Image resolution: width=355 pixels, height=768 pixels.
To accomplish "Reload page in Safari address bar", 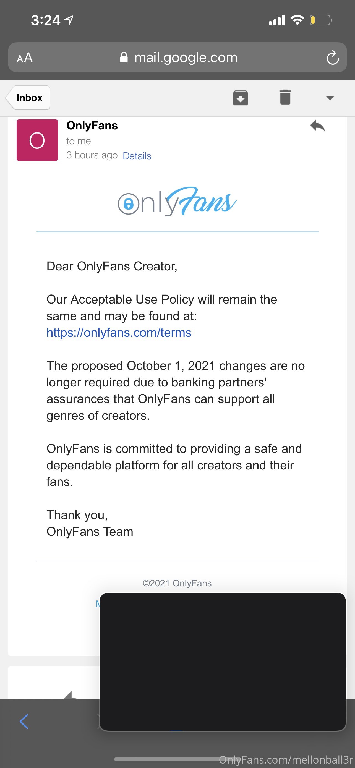I will click(332, 57).
